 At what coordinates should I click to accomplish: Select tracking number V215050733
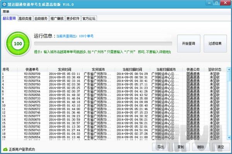pos(32,98)
